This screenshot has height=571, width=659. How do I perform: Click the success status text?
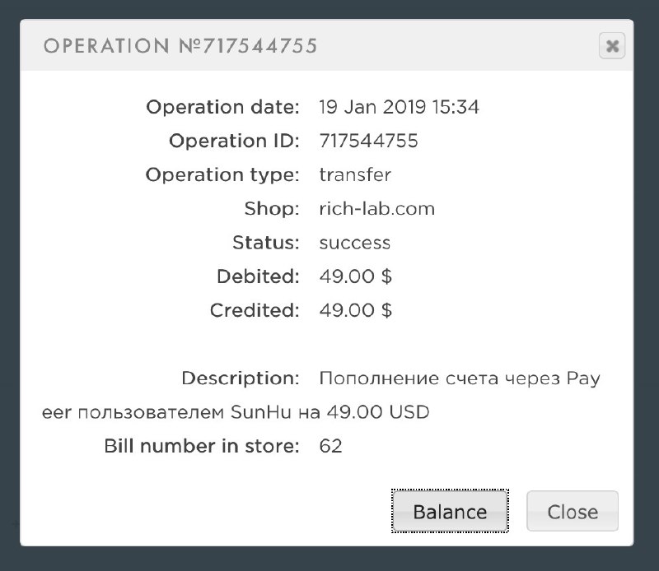[354, 243]
